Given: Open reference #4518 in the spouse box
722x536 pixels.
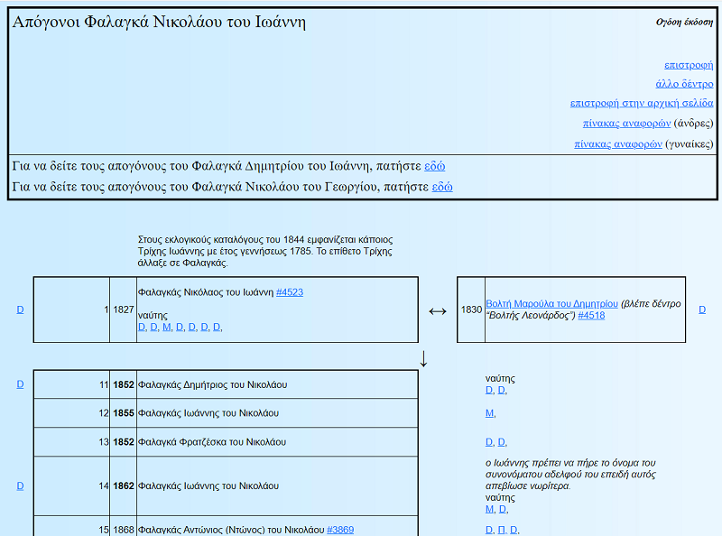Looking at the screenshot, I should 591,316.
